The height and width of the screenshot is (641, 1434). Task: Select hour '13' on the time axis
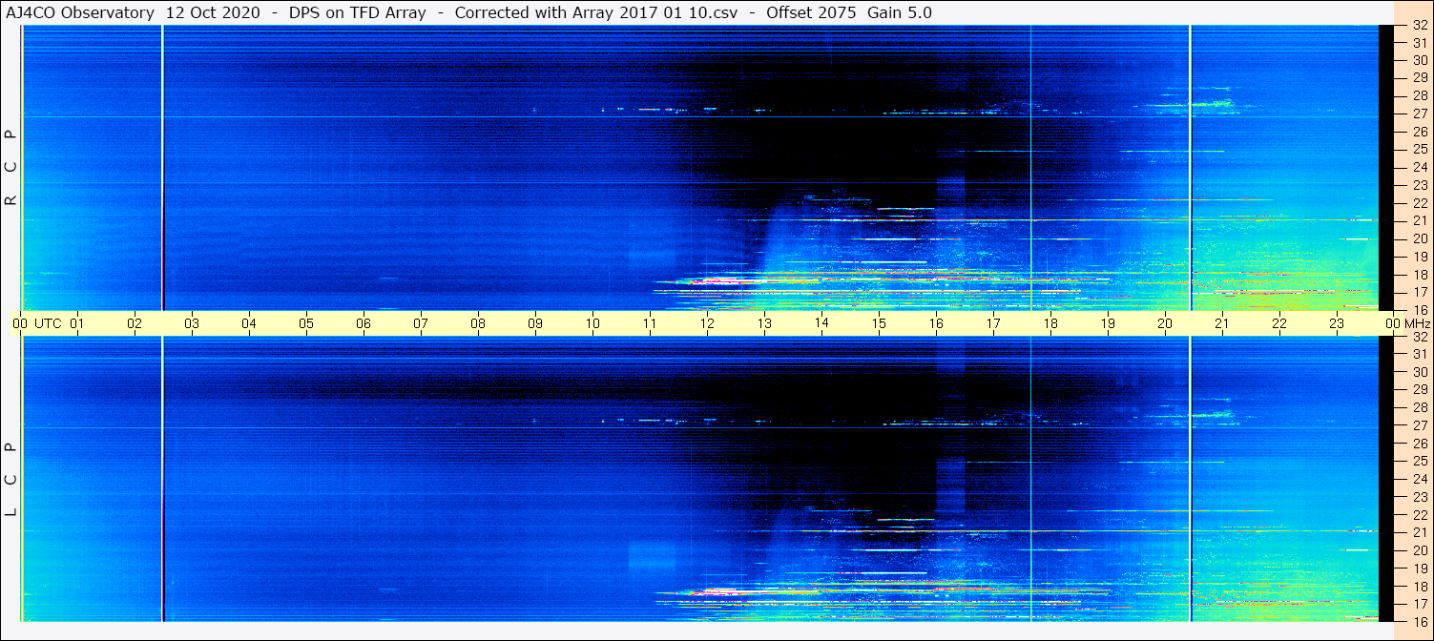coord(764,323)
